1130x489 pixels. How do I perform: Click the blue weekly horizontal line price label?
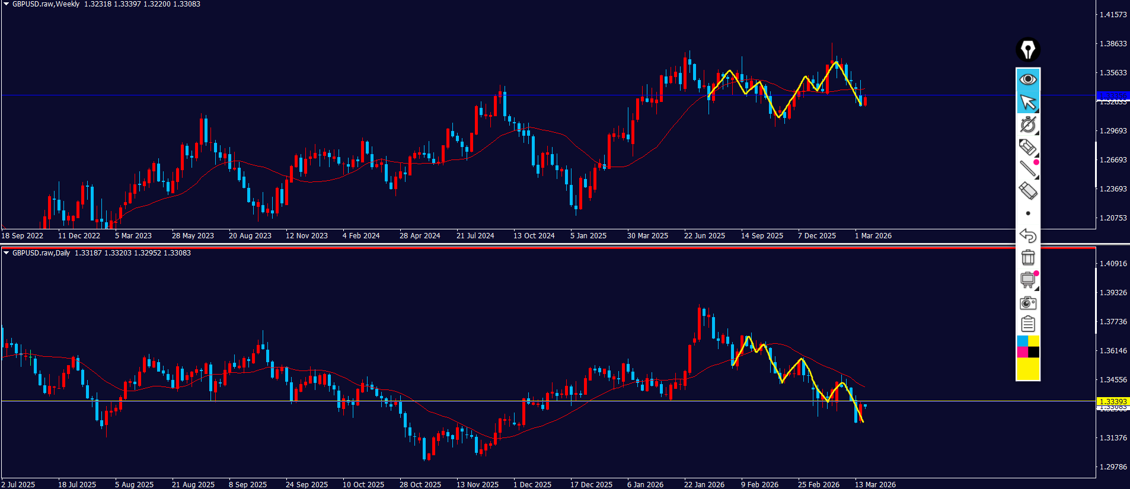tap(1112, 95)
